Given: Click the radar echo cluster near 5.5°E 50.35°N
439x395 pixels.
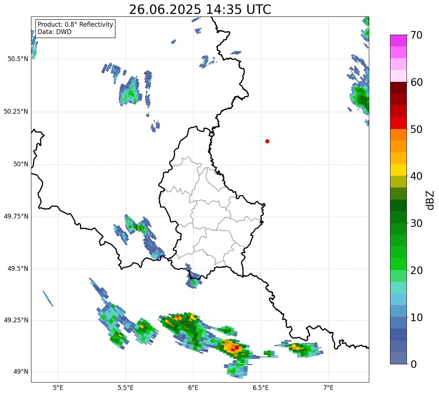Looking at the screenshot, I should click(130, 91).
